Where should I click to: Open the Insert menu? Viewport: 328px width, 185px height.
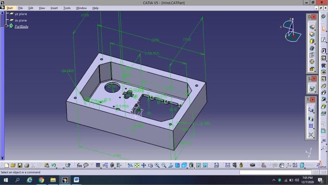point(54,8)
